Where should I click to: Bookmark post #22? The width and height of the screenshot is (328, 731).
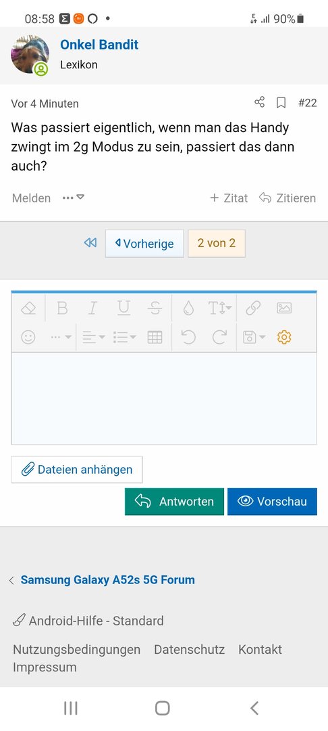(x=281, y=103)
